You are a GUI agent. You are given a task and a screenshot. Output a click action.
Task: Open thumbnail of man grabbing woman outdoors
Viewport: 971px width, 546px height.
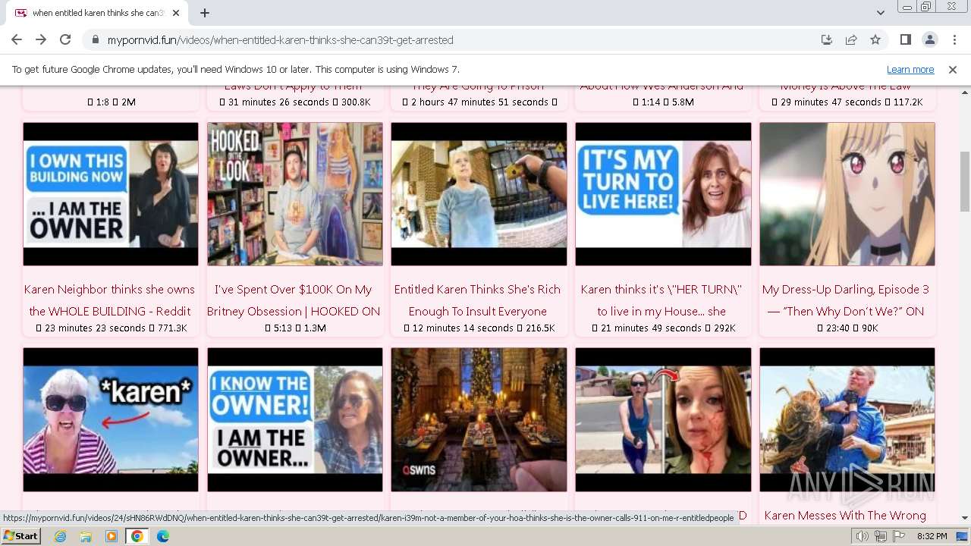pyautogui.click(x=847, y=419)
